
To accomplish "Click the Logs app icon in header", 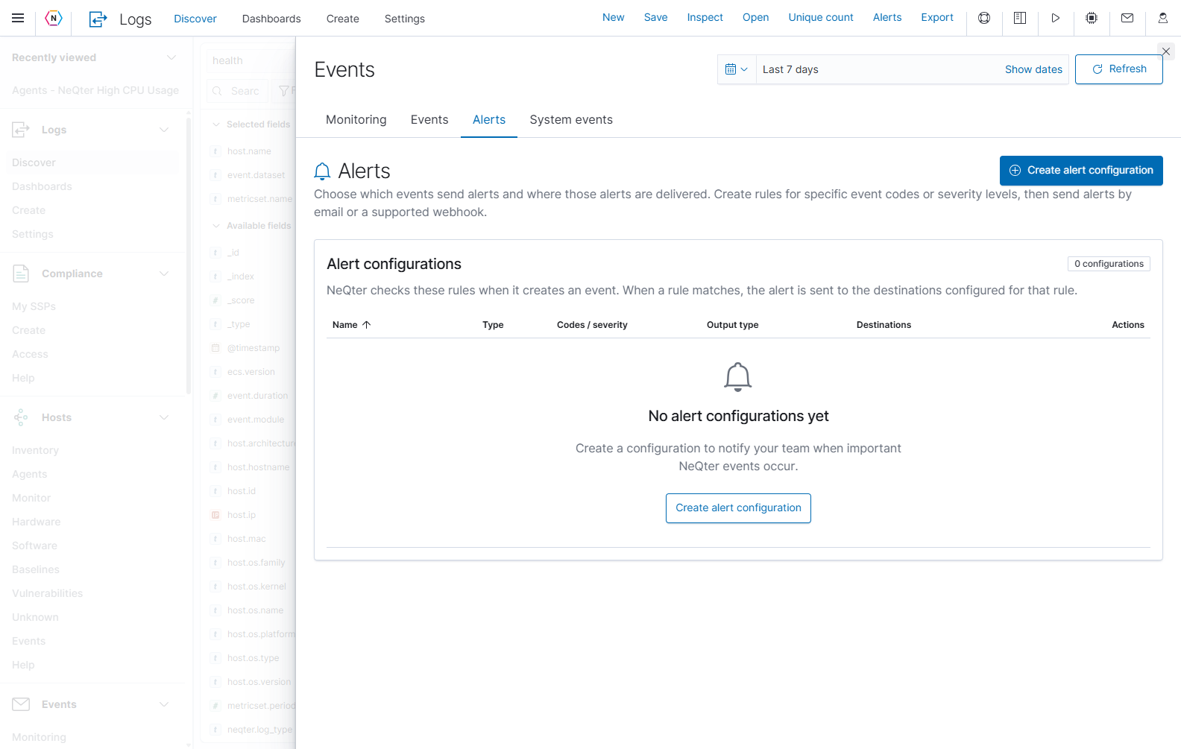I will tap(98, 19).
